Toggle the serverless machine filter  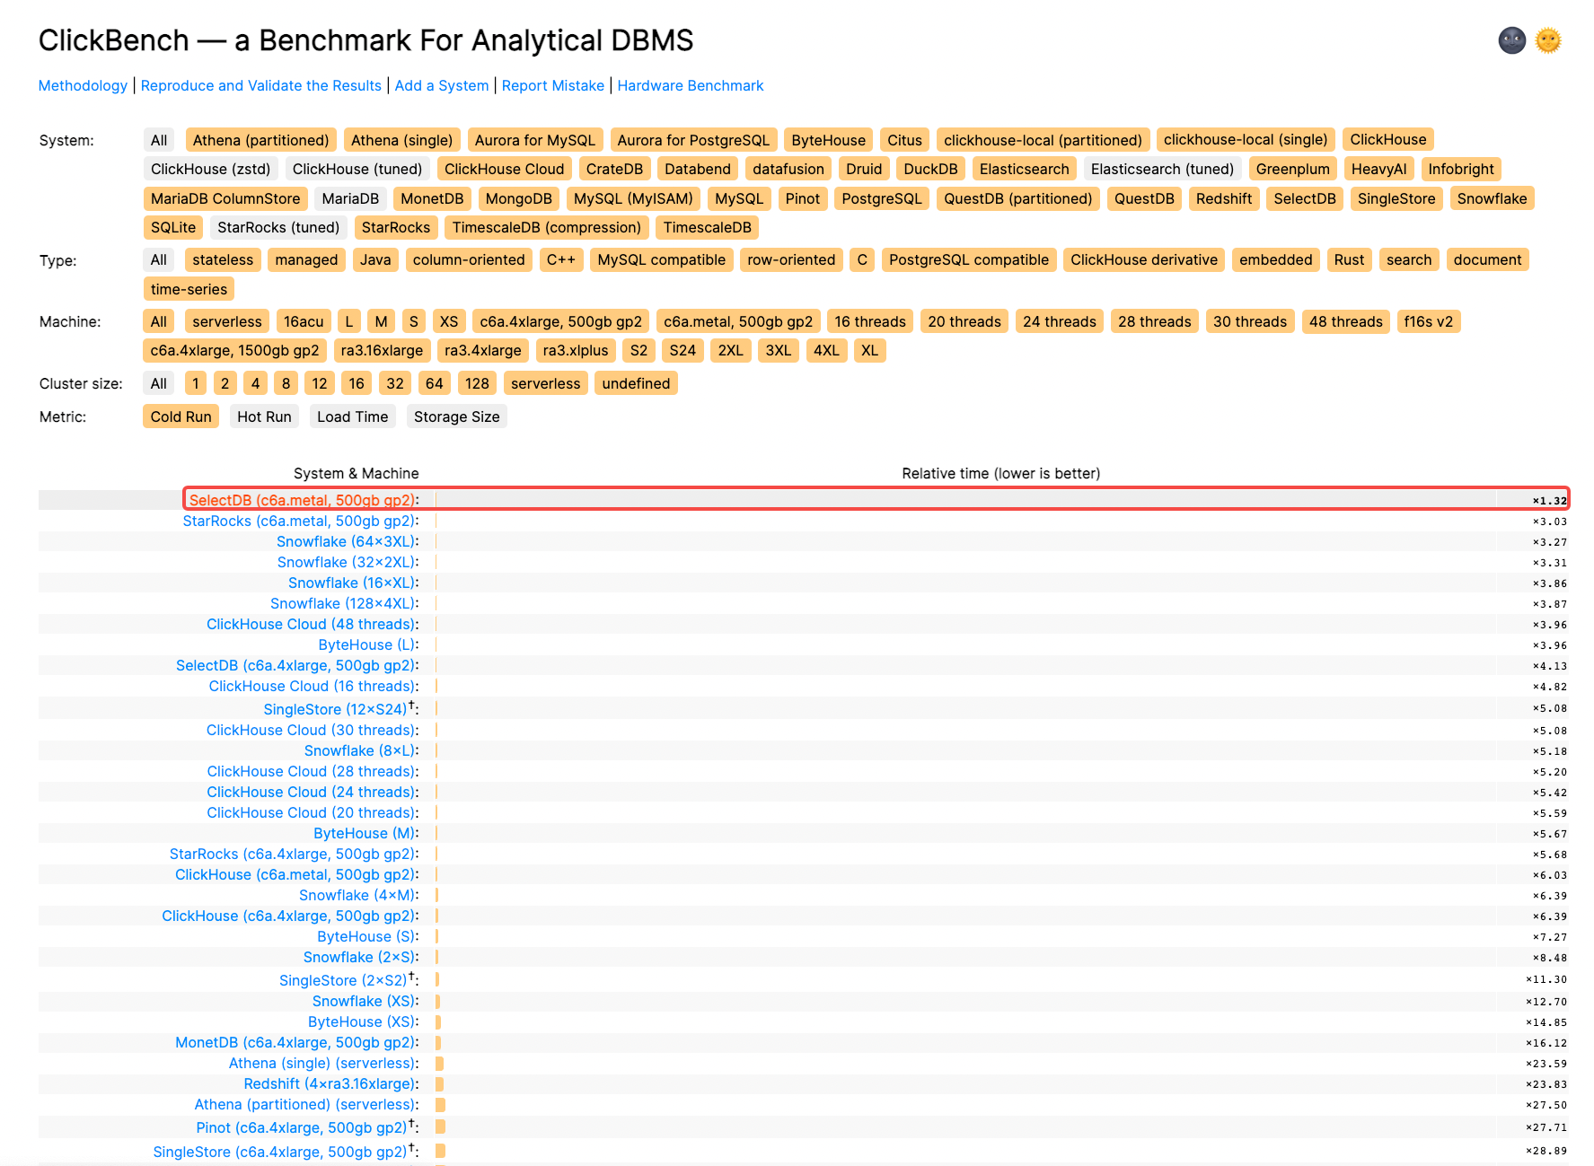[226, 321]
